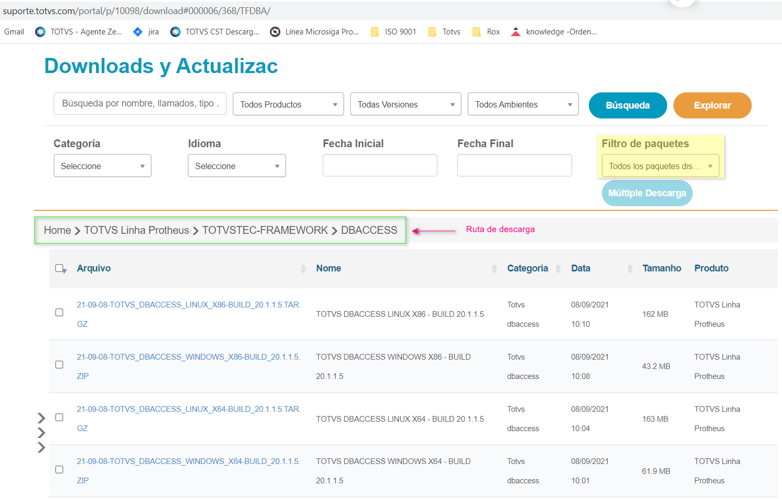The width and height of the screenshot is (782, 499).
Task: Sort table by Nome column arrows
Action: 494,269
